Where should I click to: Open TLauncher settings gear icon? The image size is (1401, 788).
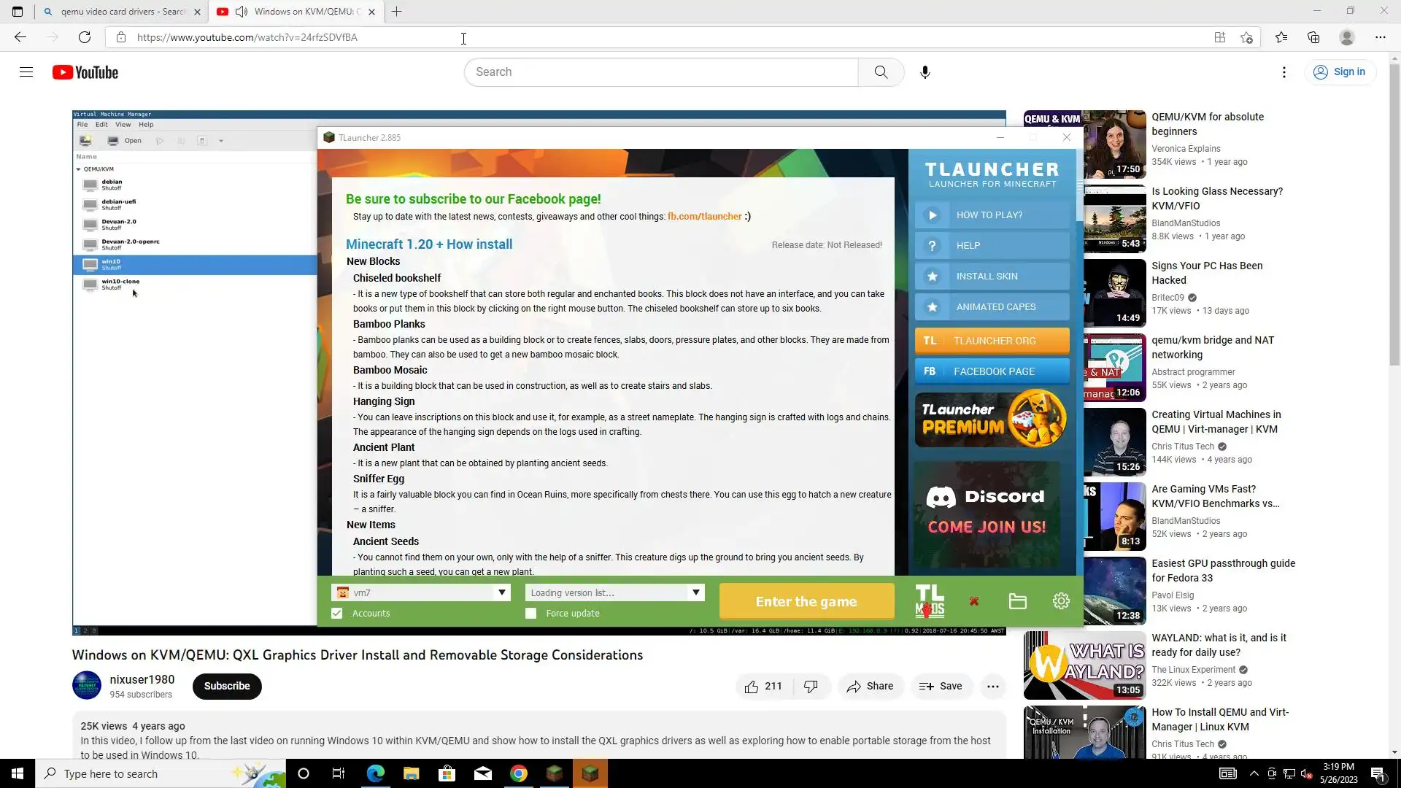(x=1061, y=600)
